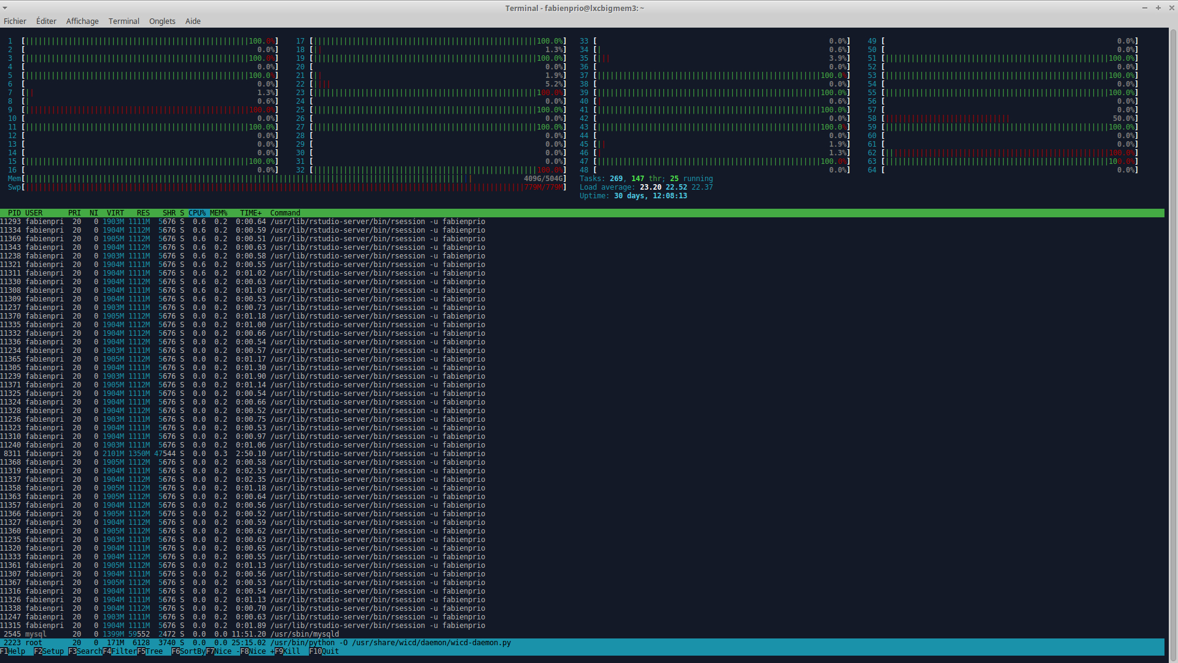
Task: Select the mysqld process row
Action: 246,634
